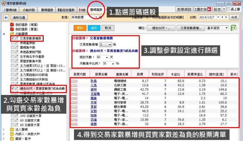Click the 內部人、持股大戶 folder icon
The width and height of the screenshot is (243, 141).
pos(12,134)
